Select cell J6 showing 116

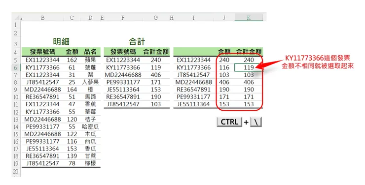[x=224, y=67]
